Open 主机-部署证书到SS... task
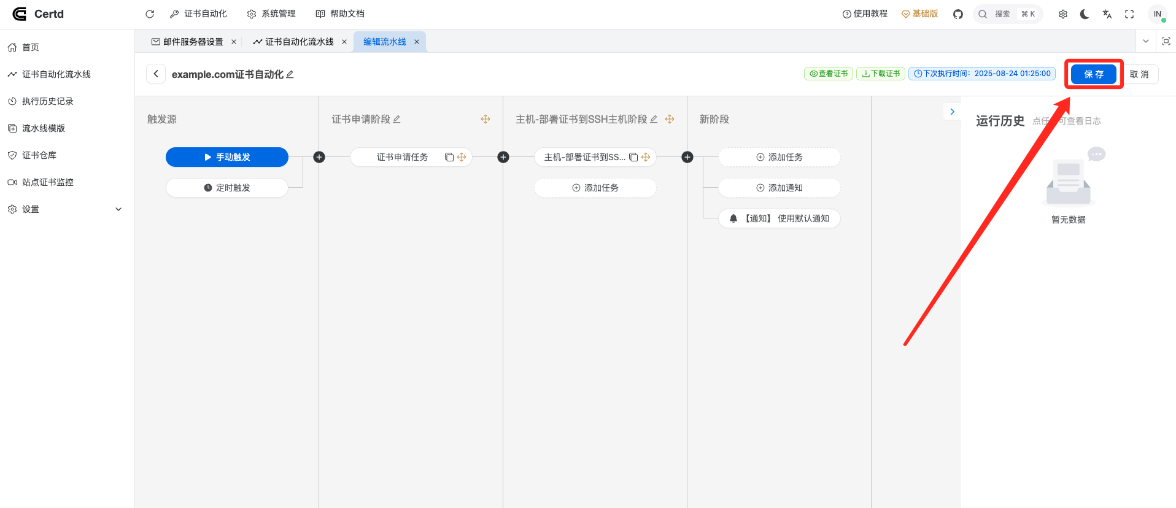The height and width of the screenshot is (508, 1176). [x=584, y=157]
